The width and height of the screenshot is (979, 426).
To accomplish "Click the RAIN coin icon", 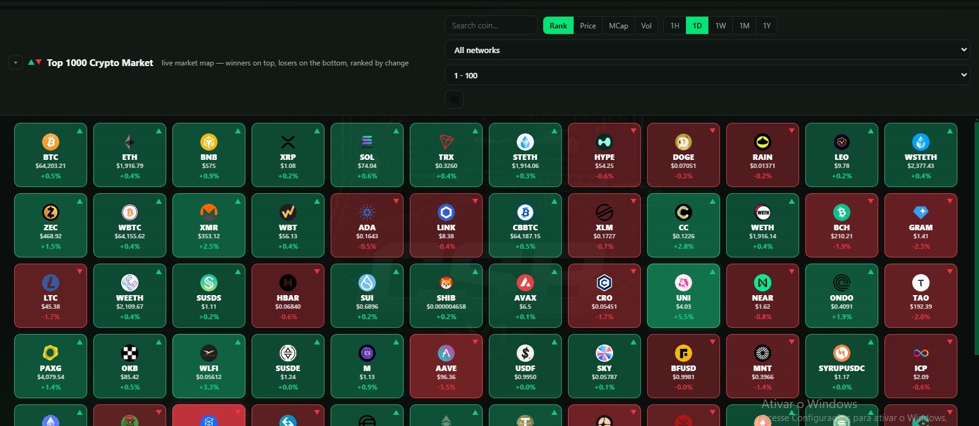I will [x=763, y=142].
